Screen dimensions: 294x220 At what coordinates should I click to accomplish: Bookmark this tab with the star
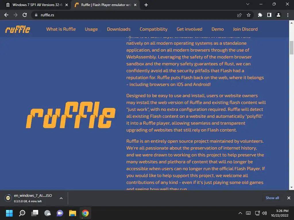249,15
